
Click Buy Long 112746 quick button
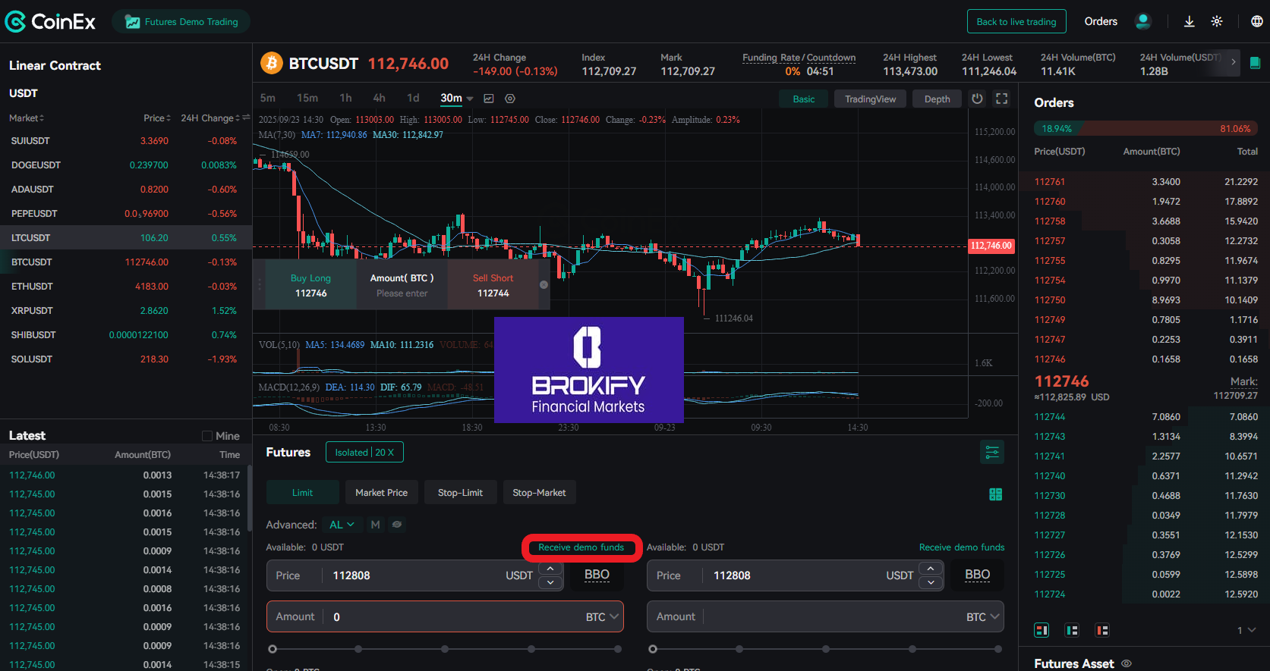click(310, 285)
